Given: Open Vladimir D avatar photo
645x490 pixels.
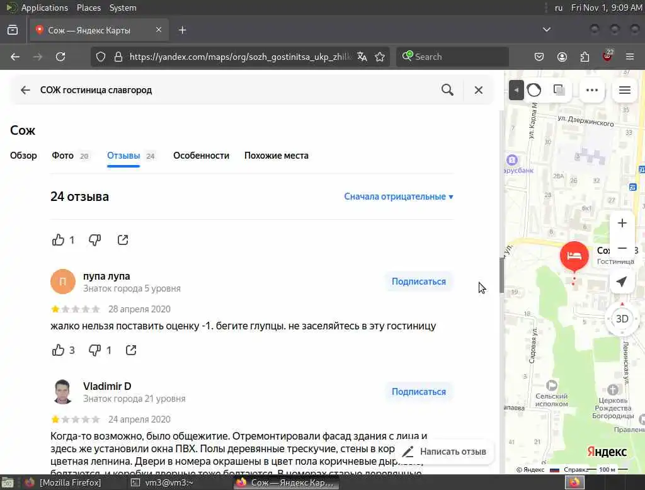Looking at the screenshot, I should click(x=63, y=392).
